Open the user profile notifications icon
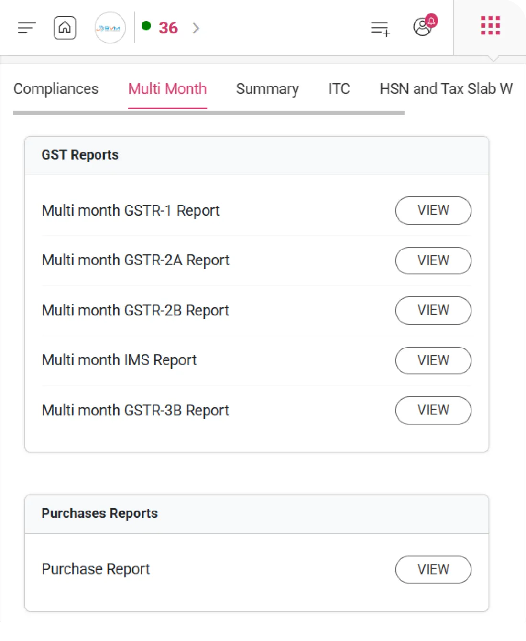Screen dimensions: 526x641 click(x=425, y=25)
